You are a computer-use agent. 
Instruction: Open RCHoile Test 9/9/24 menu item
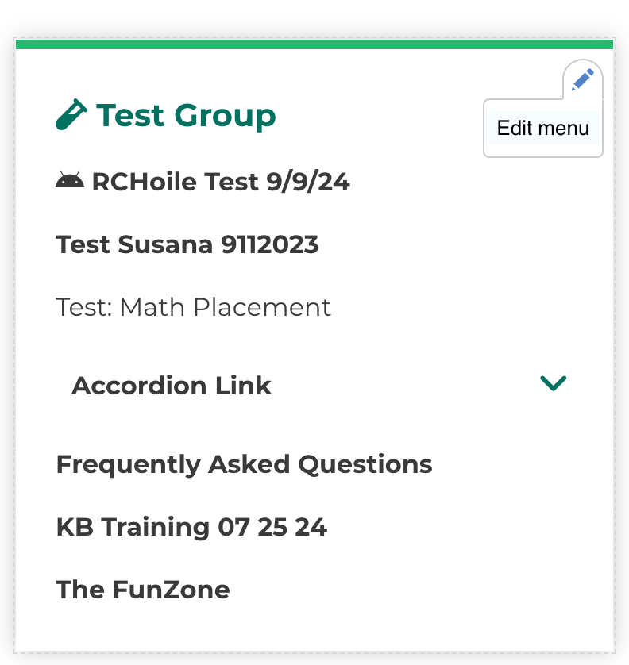click(x=221, y=183)
